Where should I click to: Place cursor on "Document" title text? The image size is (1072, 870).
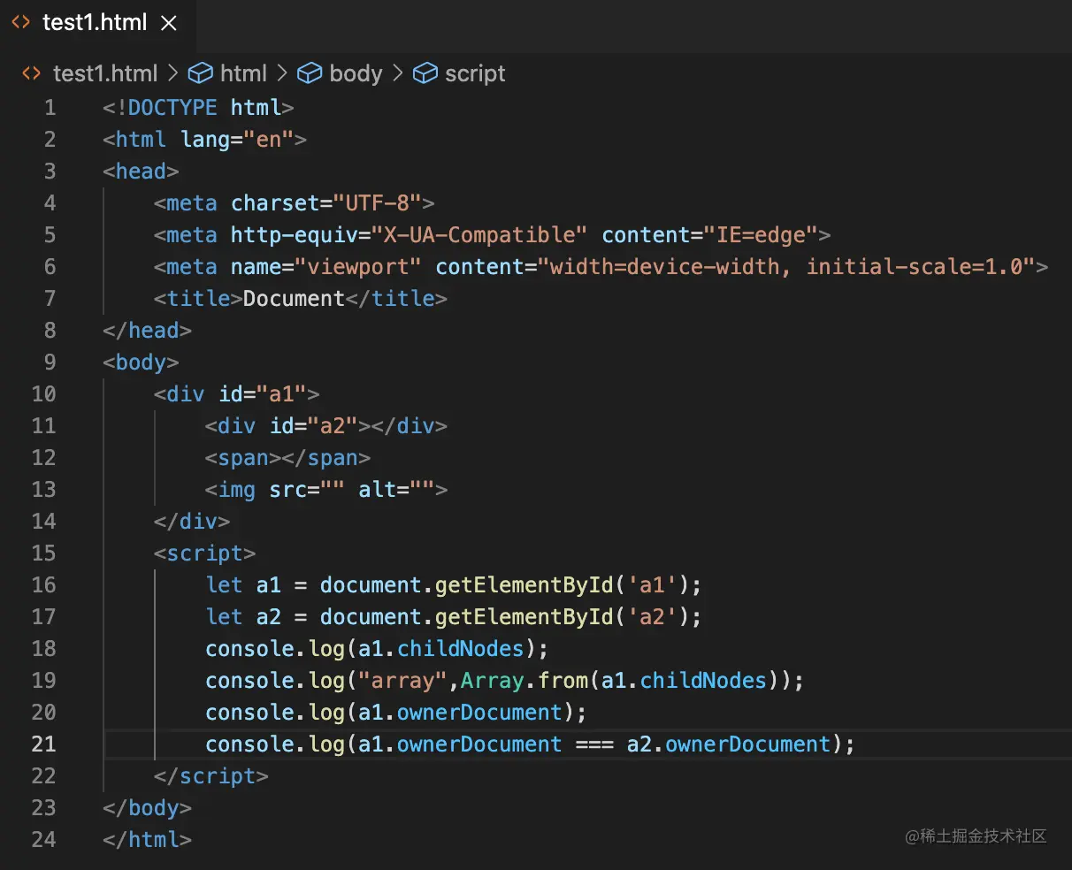point(294,299)
